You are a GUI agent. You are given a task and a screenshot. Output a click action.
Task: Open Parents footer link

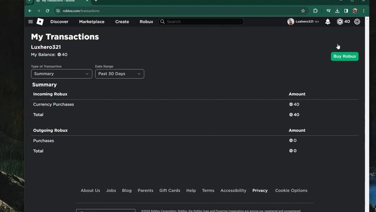coord(145,190)
